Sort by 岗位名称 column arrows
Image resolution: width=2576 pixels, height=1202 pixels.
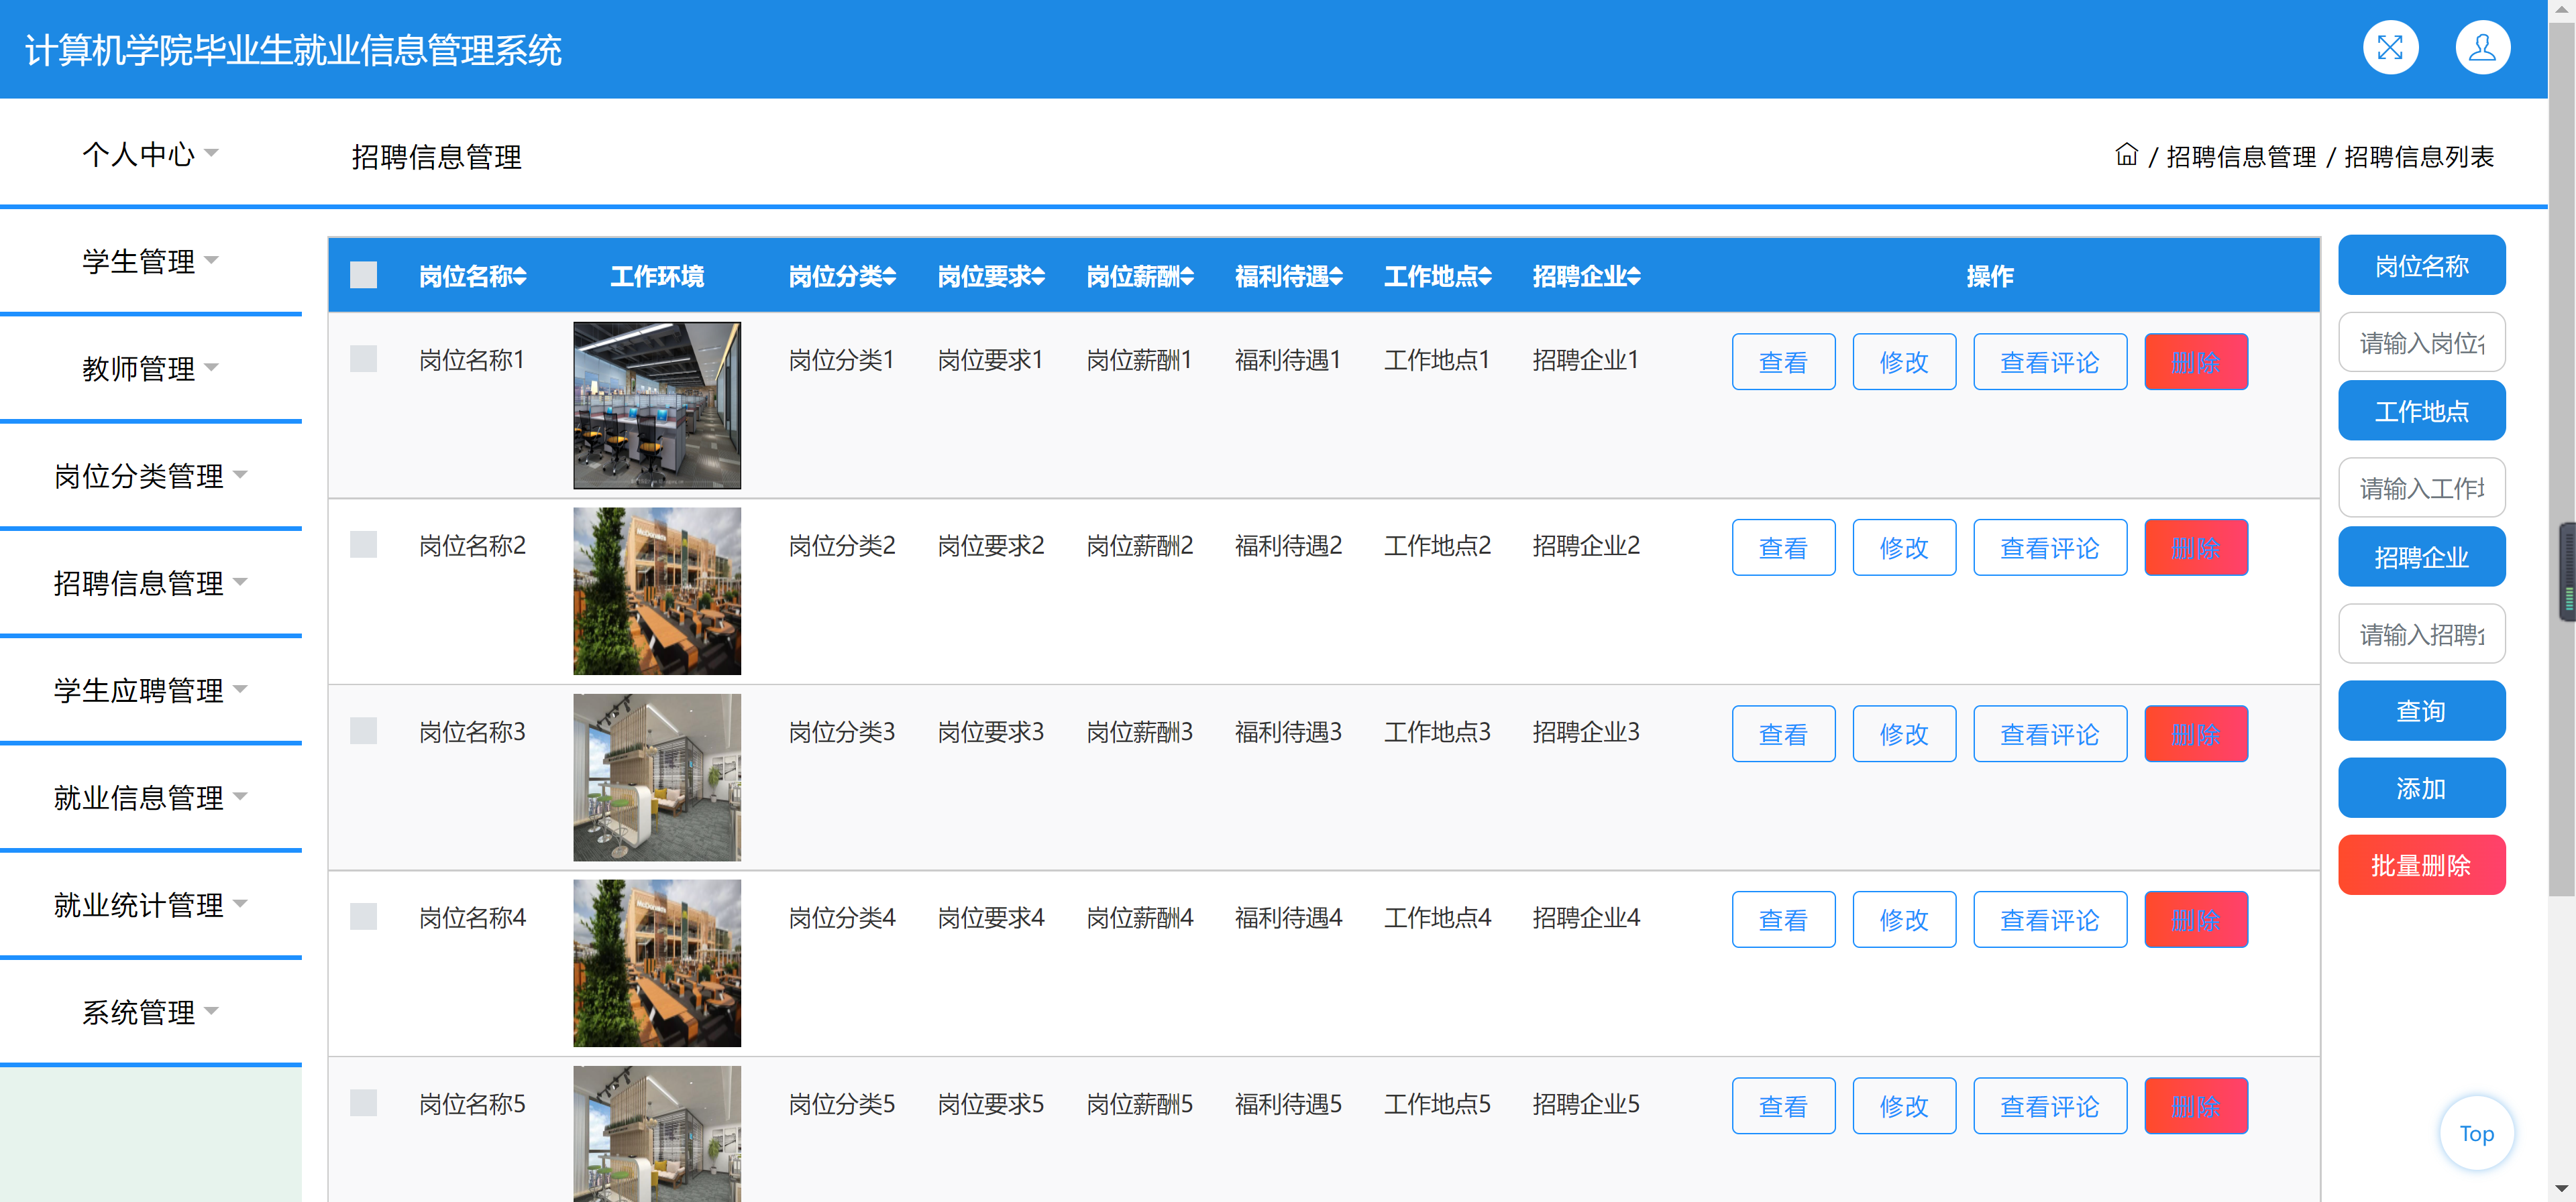[520, 277]
